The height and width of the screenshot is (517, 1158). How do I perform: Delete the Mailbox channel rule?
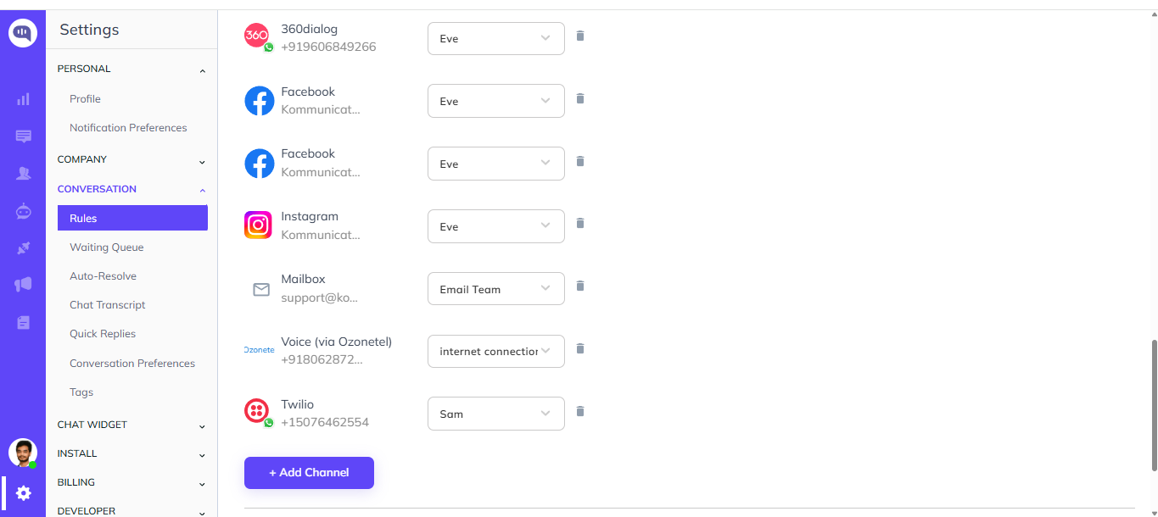coord(580,286)
